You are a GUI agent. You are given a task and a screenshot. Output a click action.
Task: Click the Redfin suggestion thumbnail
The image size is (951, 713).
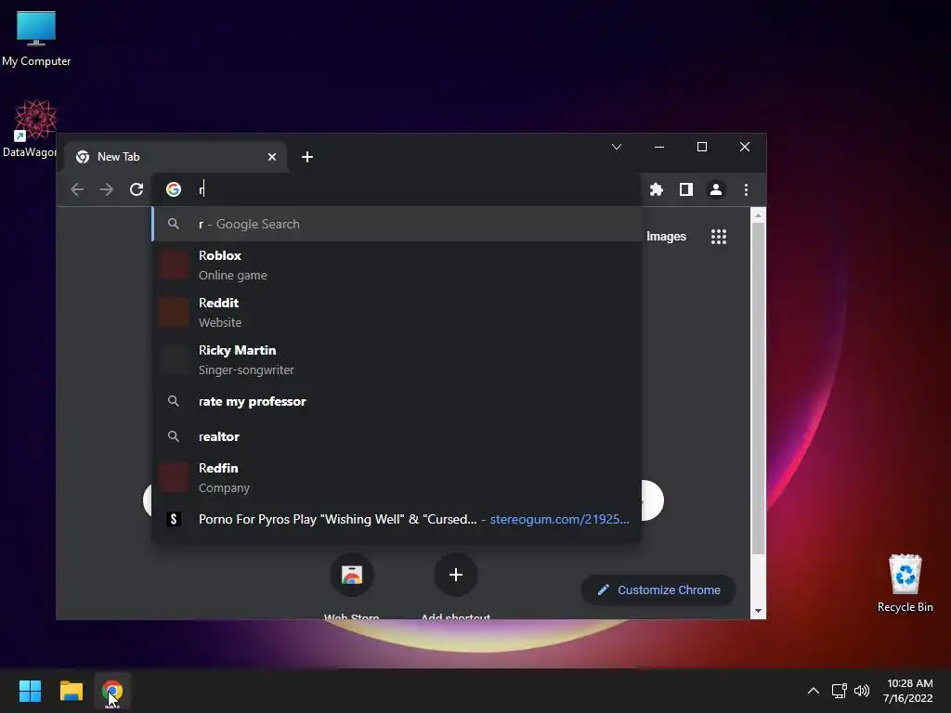(174, 478)
